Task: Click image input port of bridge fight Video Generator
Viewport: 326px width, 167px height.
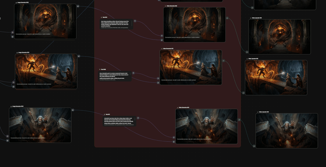Action: pyautogui.click(x=158, y=83)
